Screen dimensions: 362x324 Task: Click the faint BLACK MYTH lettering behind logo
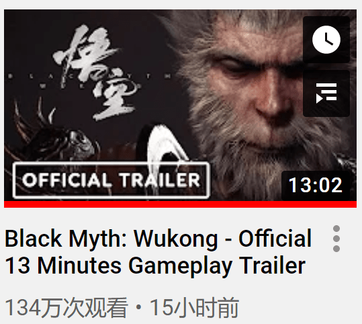pyautogui.click(x=90, y=76)
